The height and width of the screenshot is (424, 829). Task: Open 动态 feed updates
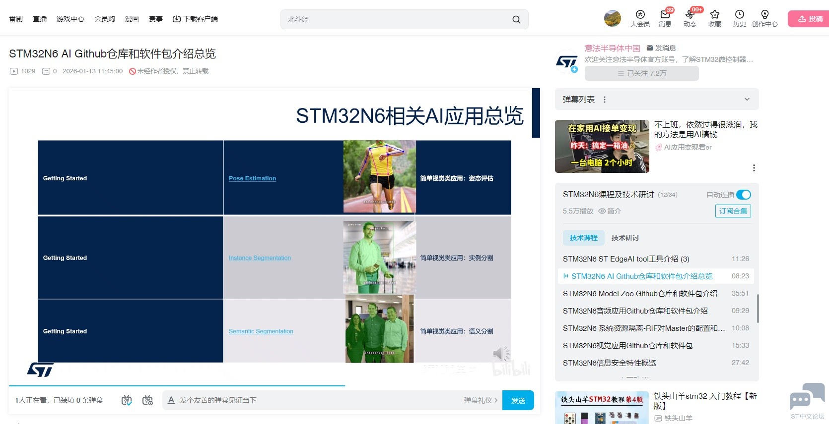point(690,18)
